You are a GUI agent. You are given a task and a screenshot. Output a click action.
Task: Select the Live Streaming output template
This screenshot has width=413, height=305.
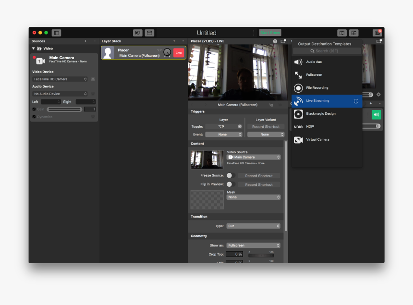tap(327, 101)
